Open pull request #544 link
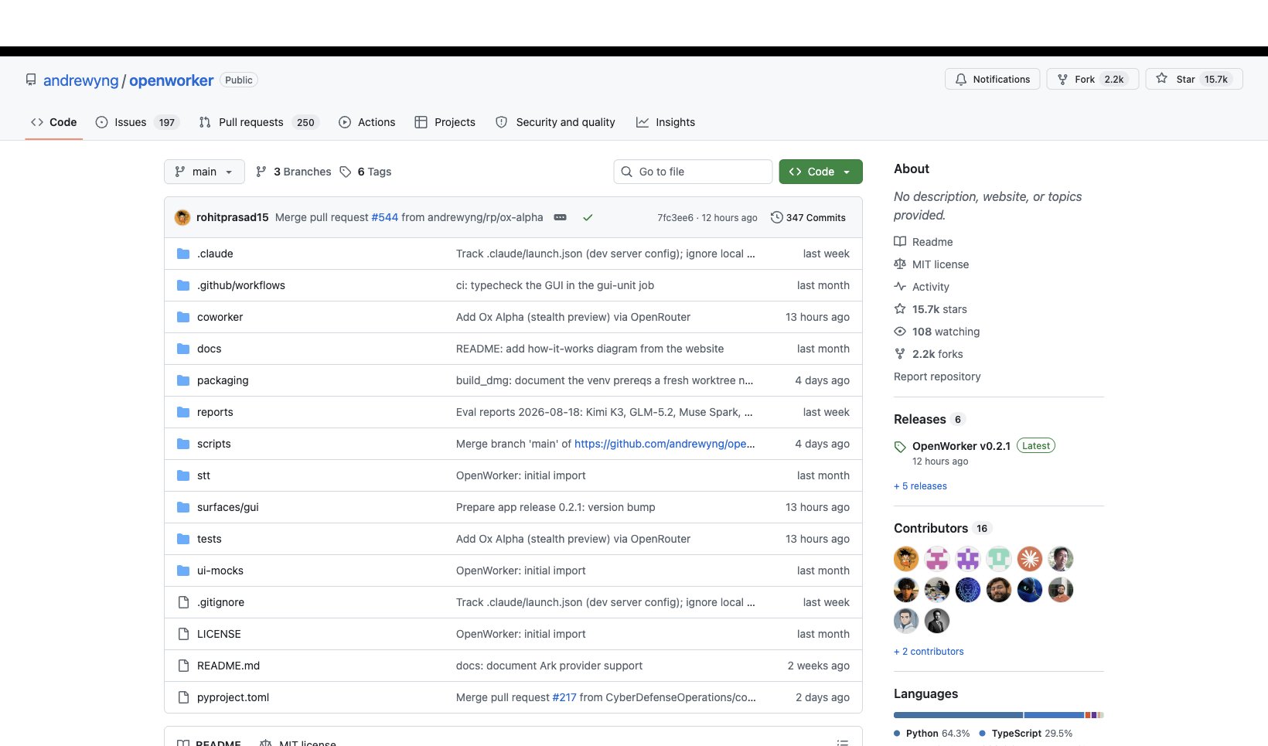Screen dimensions: 1268x746 click(384, 217)
